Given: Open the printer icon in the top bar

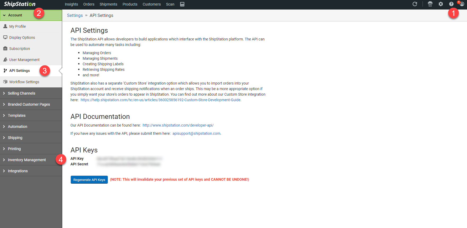Looking at the screenshot, I should [430, 4].
